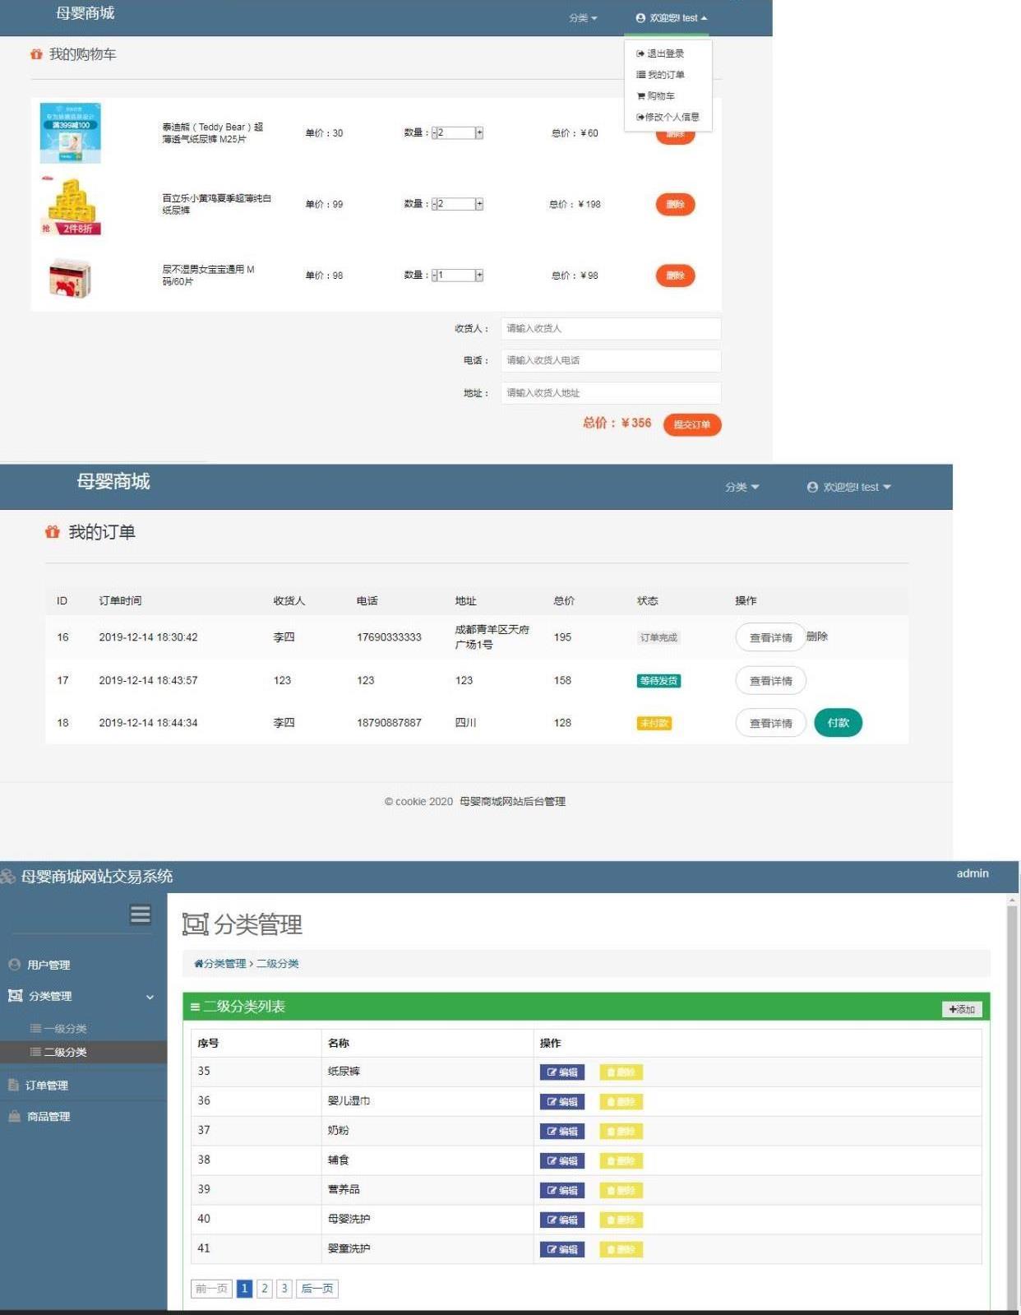
Task: Choose 我的订单 in the user menu
Action: pyautogui.click(x=664, y=75)
